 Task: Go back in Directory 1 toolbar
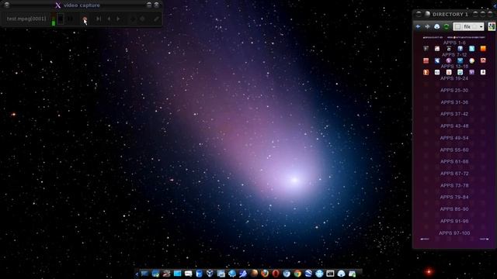coord(418,26)
